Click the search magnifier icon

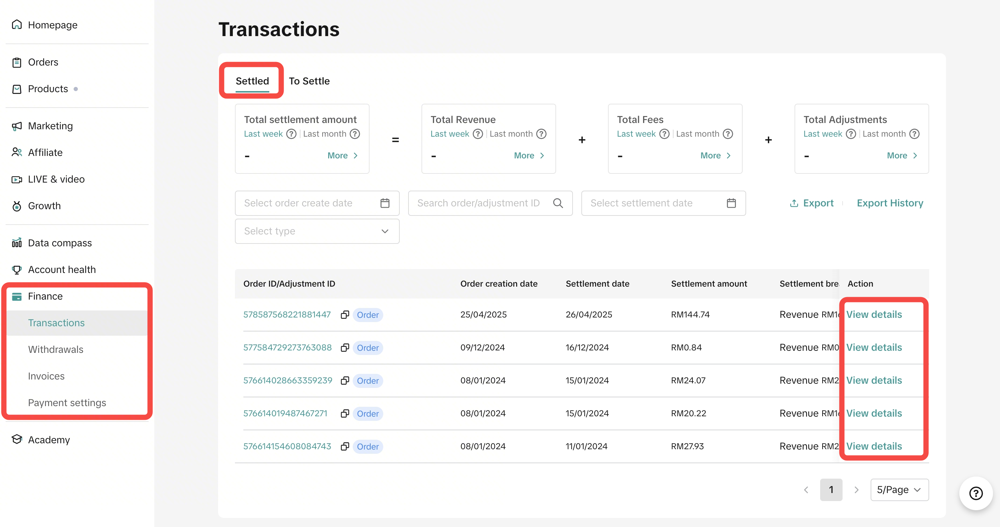[x=558, y=203]
